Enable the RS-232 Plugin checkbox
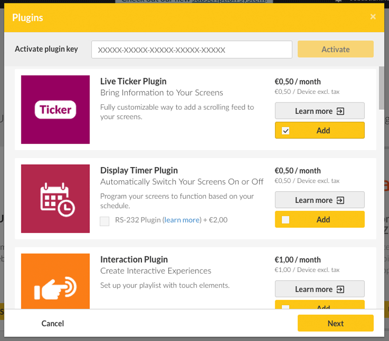 tap(105, 221)
